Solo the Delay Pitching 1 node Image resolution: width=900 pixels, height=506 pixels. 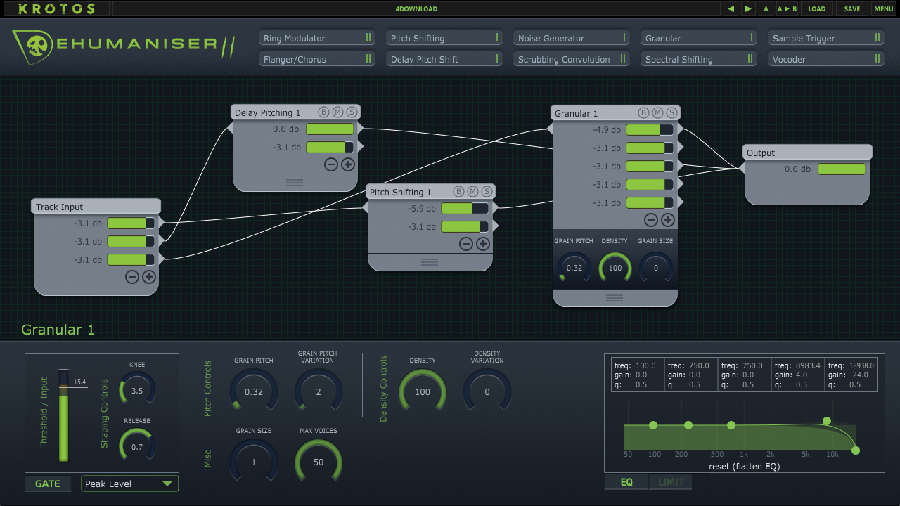pos(352,112)
